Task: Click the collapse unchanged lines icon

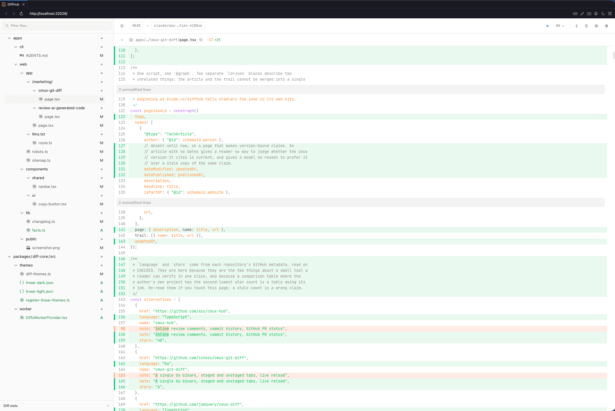Action: coord(577,26)
